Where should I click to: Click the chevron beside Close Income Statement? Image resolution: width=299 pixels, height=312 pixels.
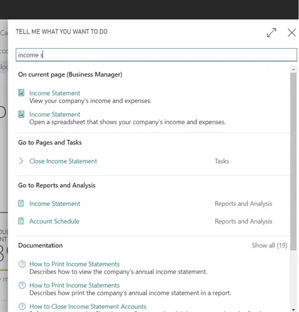(x=21, y=161)
